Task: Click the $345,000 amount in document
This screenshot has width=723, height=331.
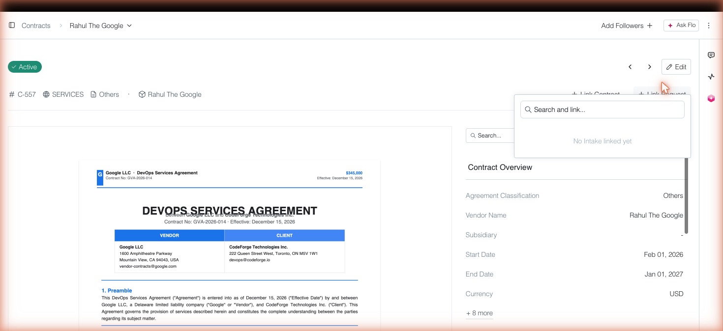Action: pyautogui.click(x=354, y=173)
